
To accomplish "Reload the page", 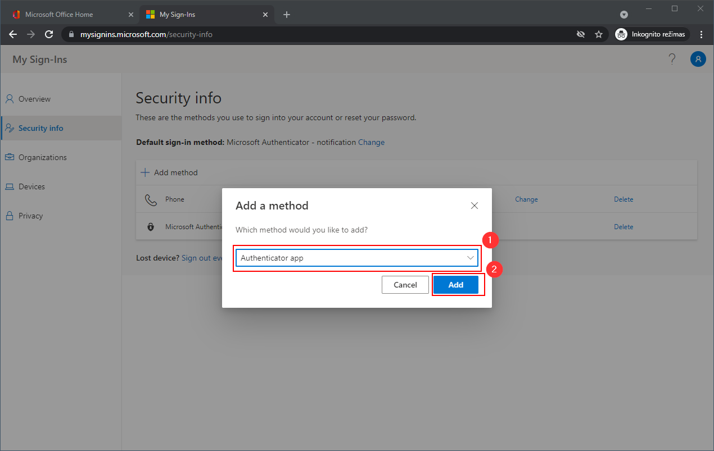I will click(x=49, y=34).
